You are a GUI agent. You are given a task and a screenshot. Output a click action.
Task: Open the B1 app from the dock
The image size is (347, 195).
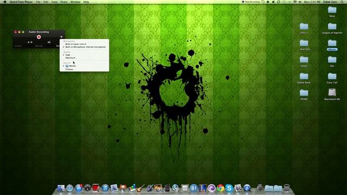tap(194, 188)
